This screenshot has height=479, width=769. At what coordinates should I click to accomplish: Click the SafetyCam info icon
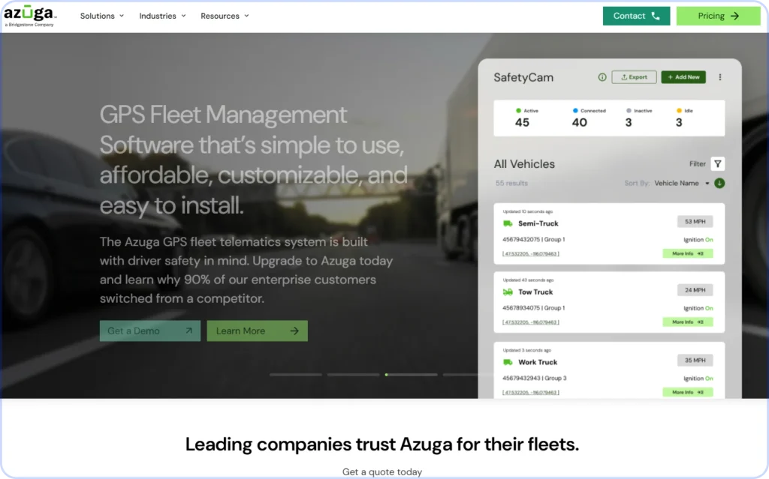click(602, 77)
